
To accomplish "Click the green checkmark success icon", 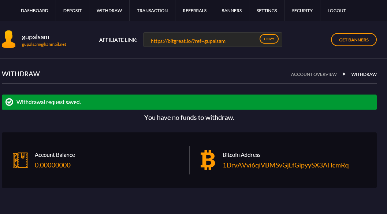I will click(10, 102).
